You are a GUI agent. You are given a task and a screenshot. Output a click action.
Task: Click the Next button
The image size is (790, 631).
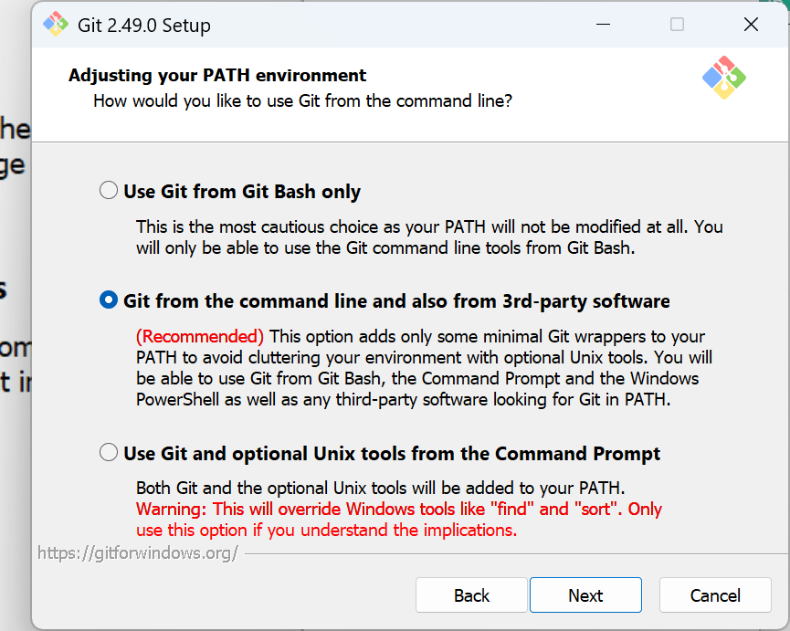pos(585,595)
